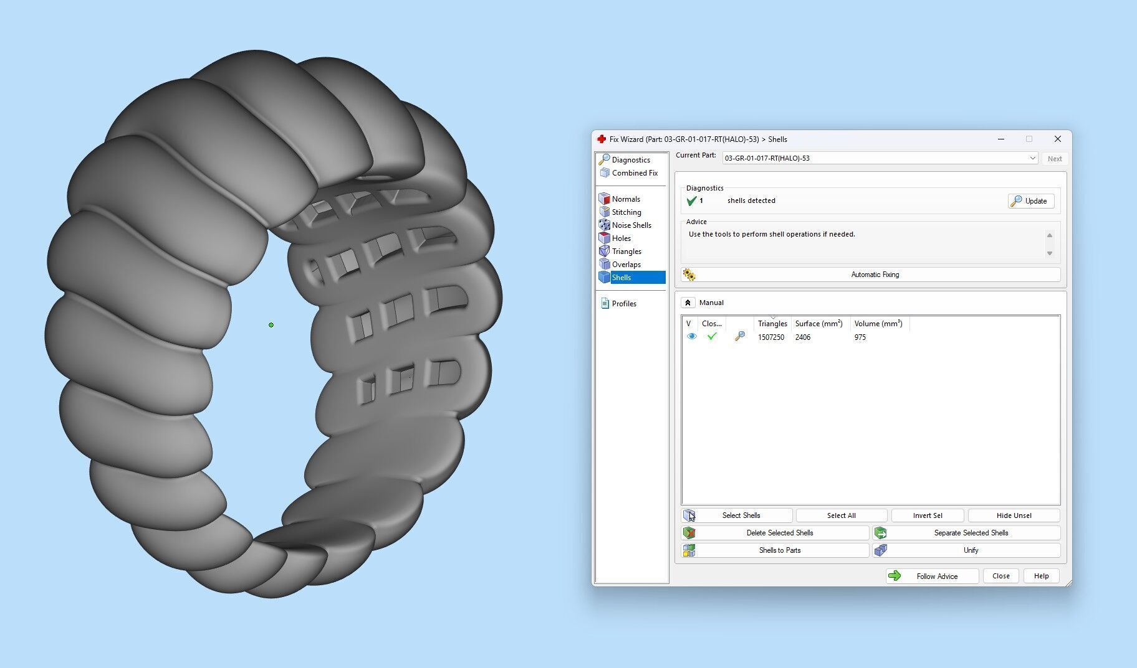Viewport: 1137px width, 668px height.
Task: Click the Update diagnostics button
Action: (x=1031, y=201)
